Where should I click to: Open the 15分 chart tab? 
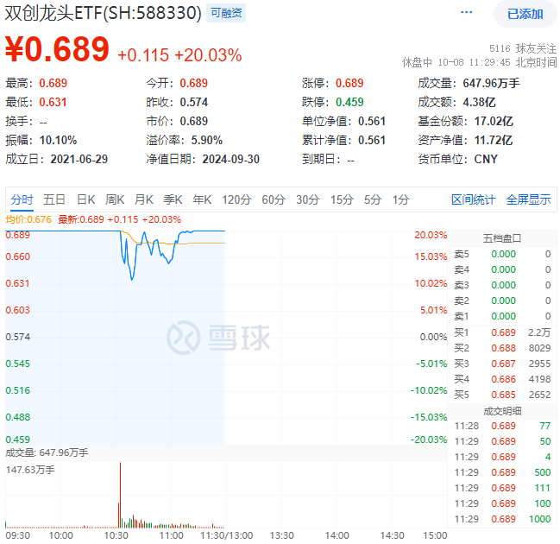[342, 199]
